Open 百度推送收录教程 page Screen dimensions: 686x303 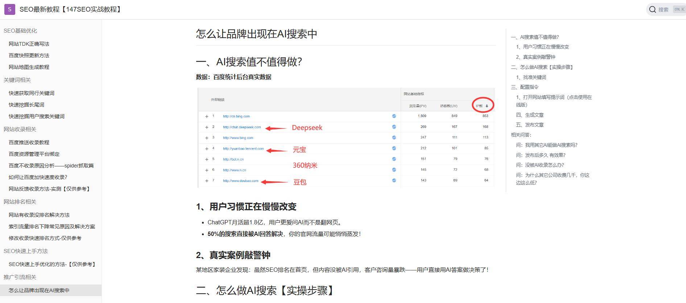click(29, 142)
